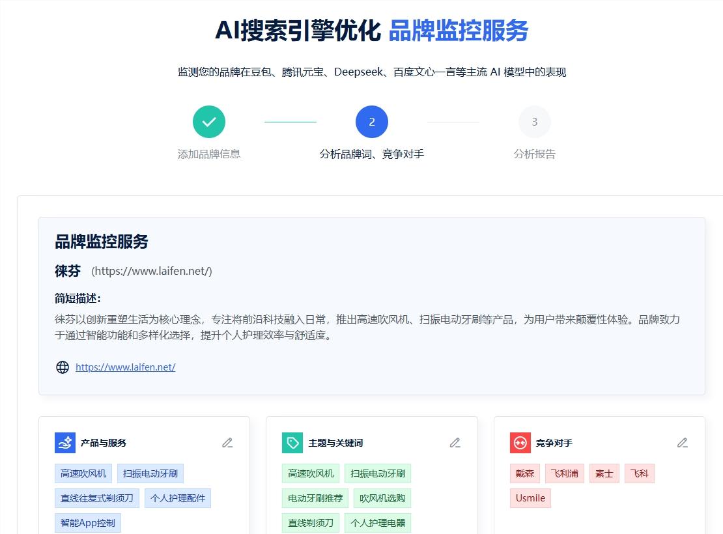
Task: Click the 戴森 competitor tag
Action: click(525, 473)
